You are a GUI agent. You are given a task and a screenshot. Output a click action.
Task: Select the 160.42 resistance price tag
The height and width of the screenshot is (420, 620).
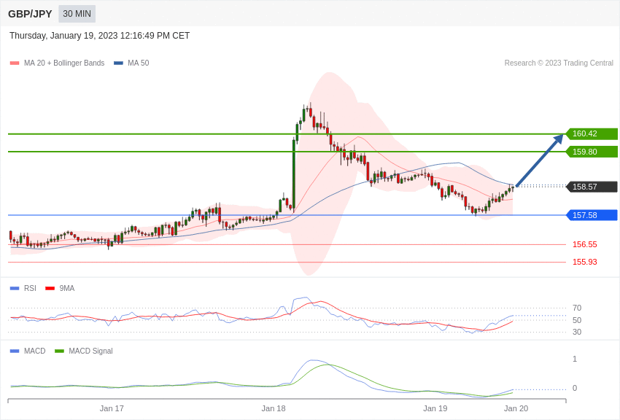pos(592,134)
